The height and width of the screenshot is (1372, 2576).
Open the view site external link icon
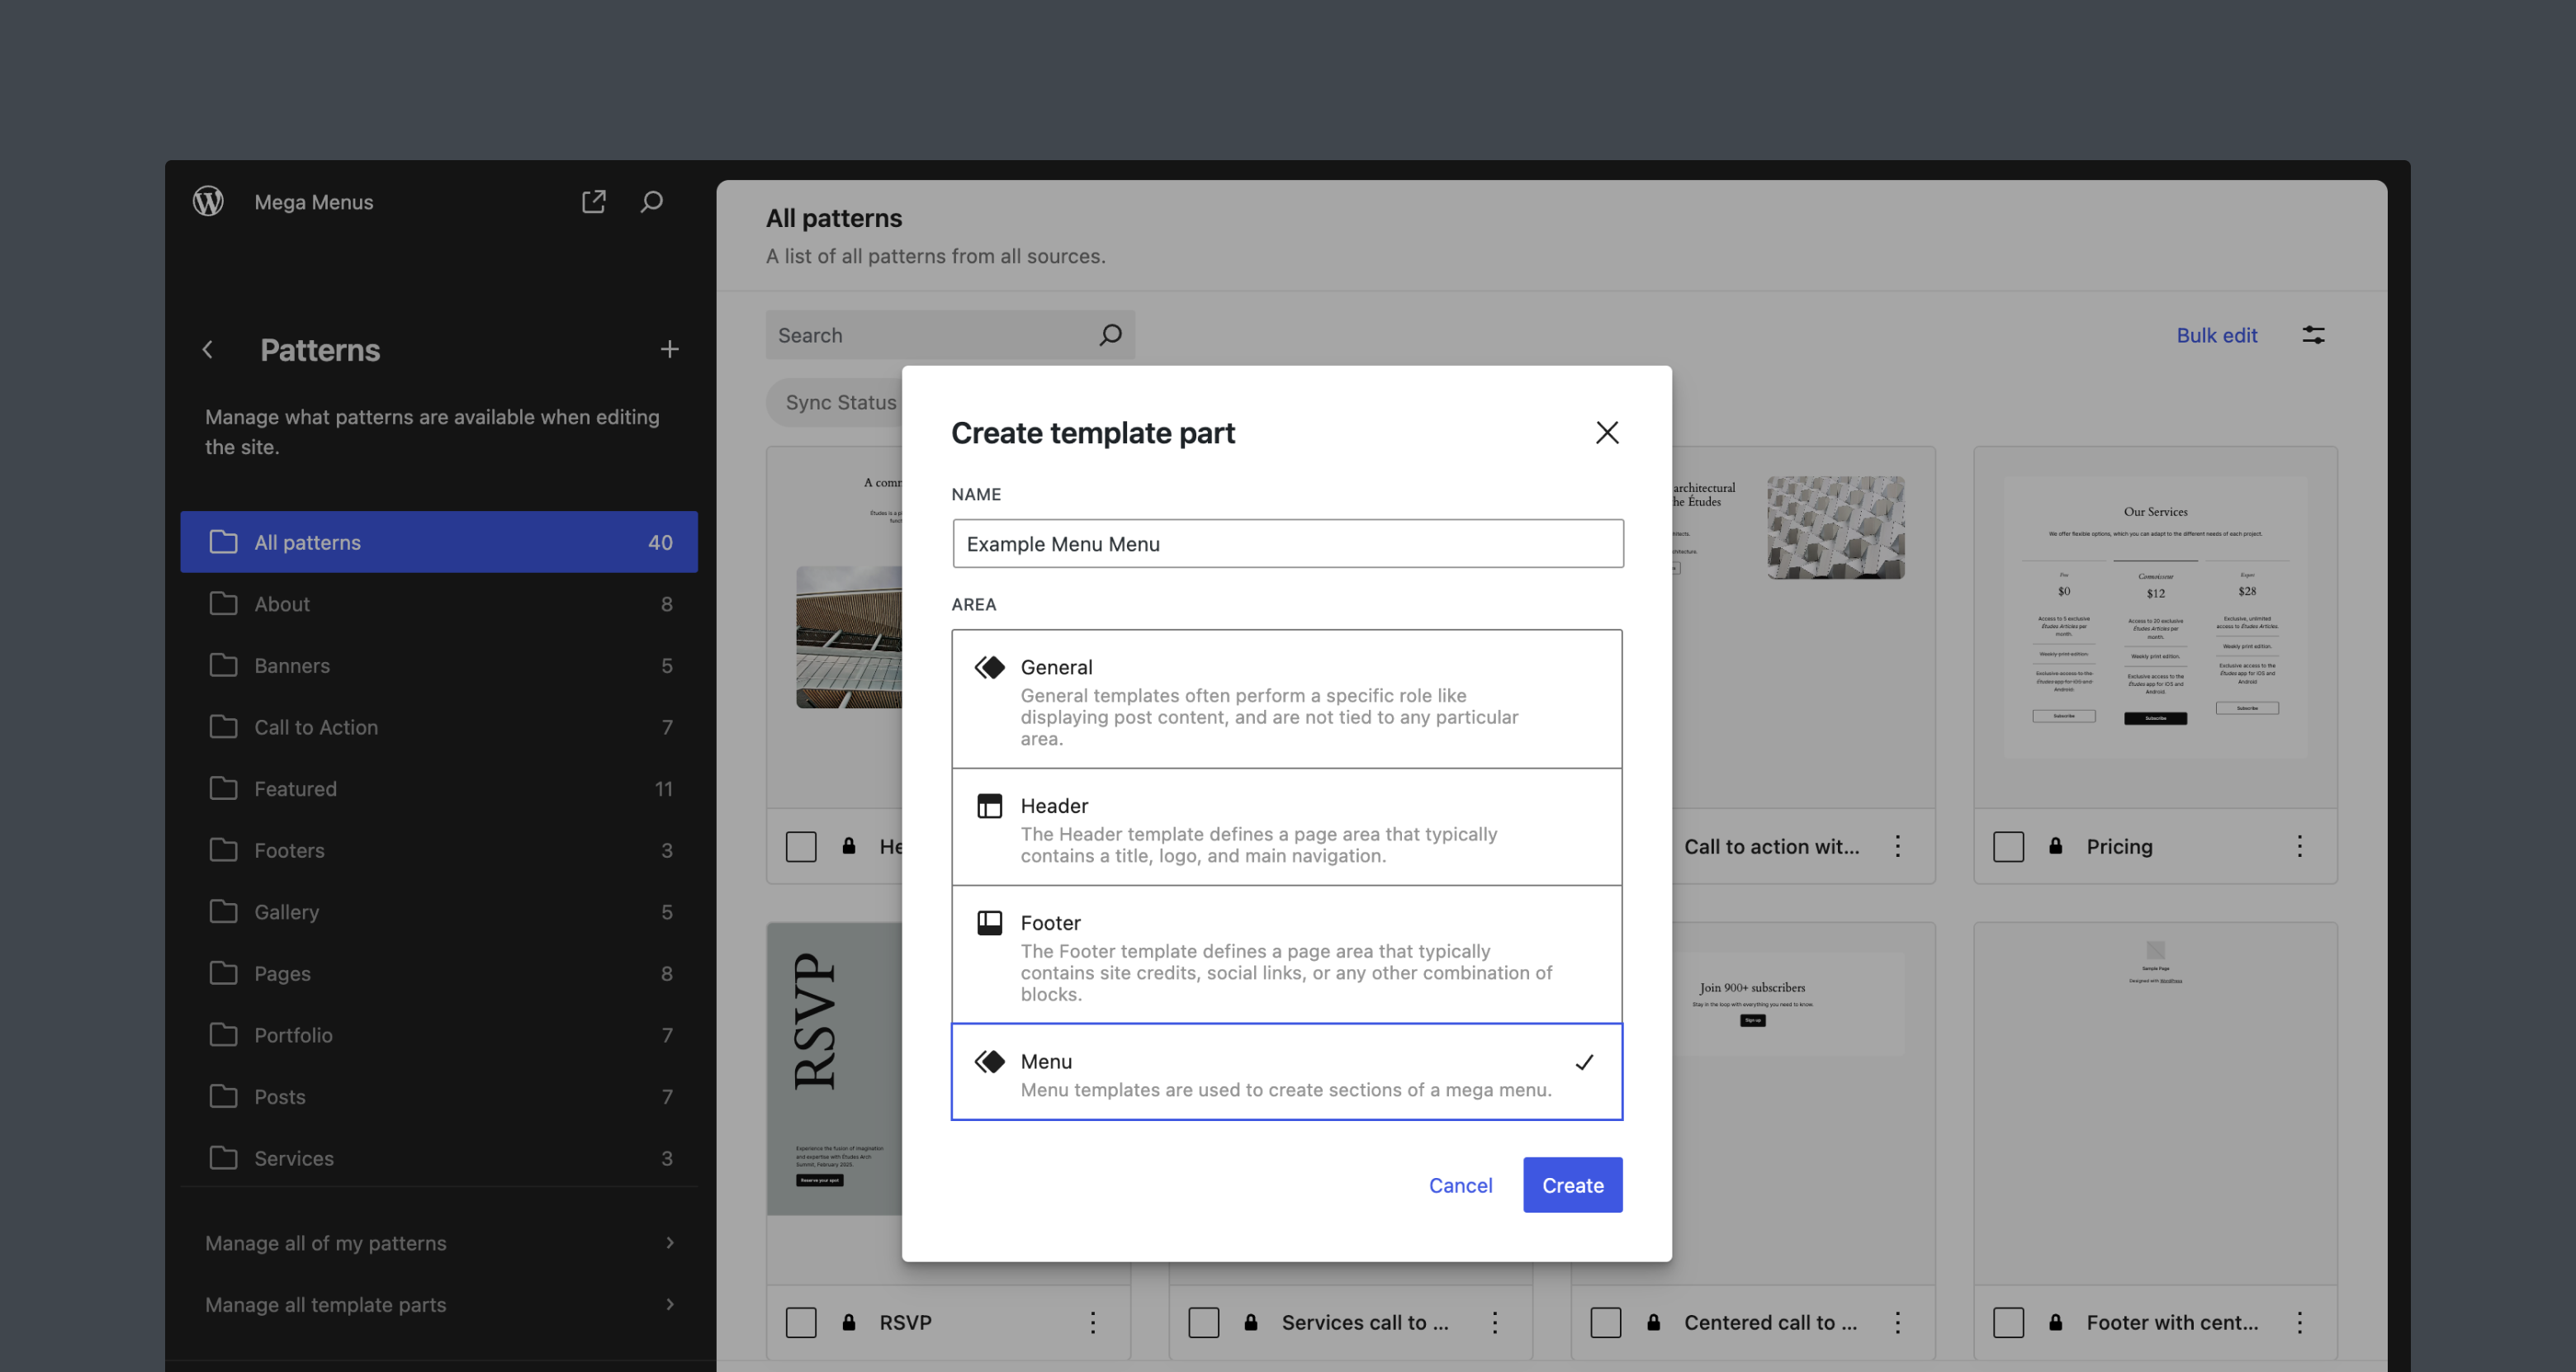pos(594,201)
